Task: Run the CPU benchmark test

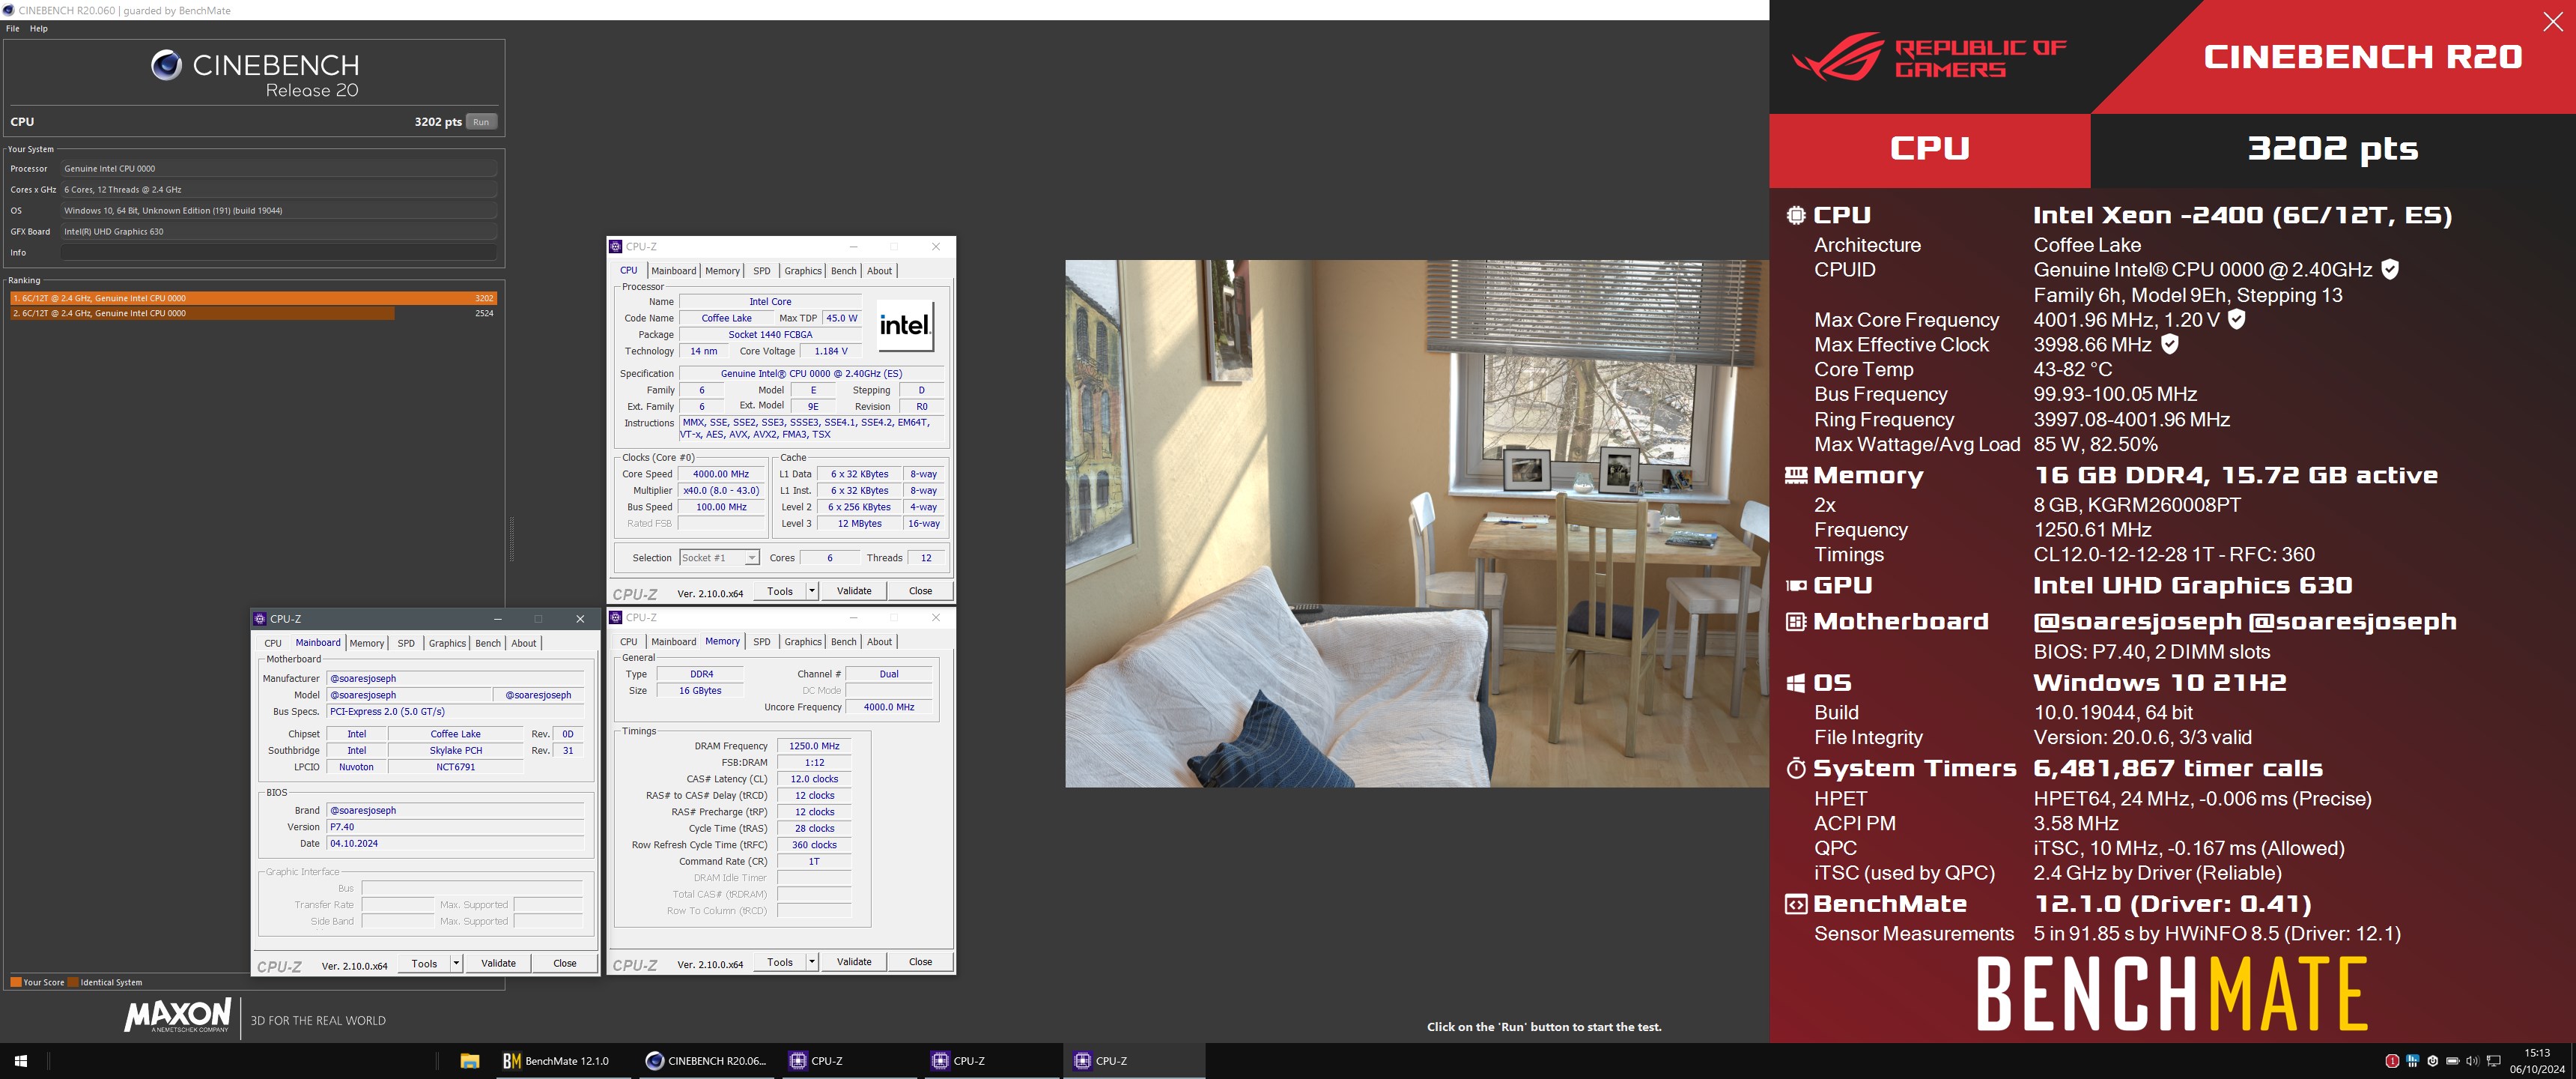Action: (481, 122)
